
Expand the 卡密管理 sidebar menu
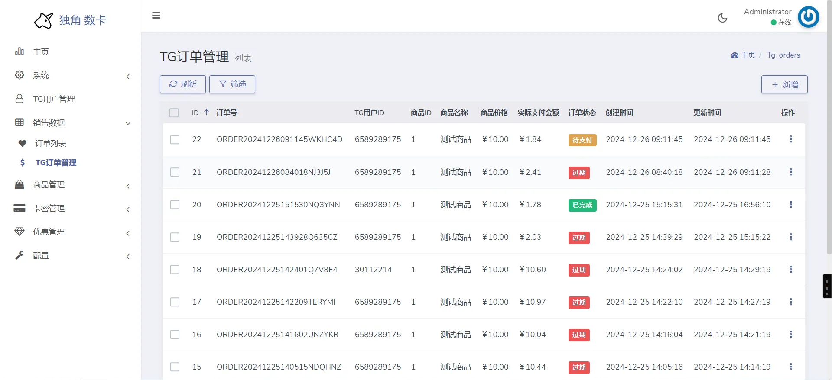(x=71, y=209)
